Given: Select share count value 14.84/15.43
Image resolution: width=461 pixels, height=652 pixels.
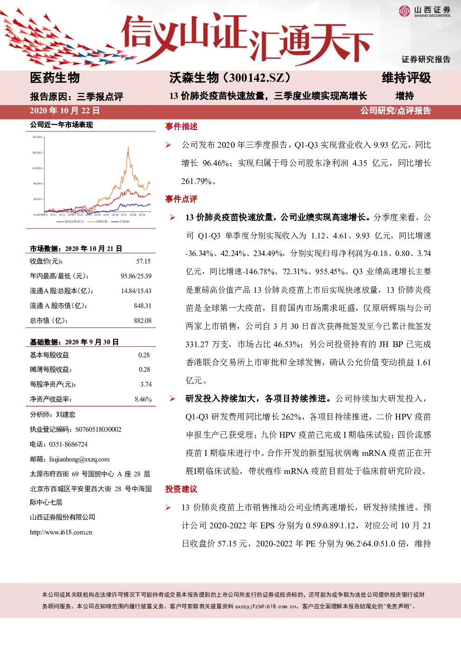Looking at the screenshot, I should 136,291.
